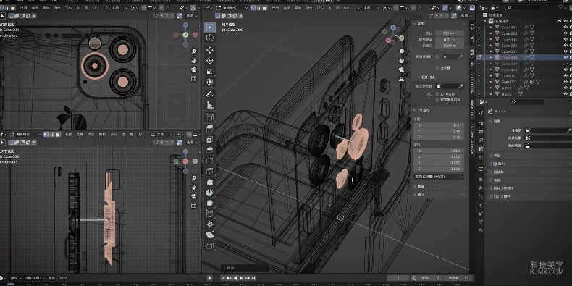The width and height of the screenshot is (572, 286).
Task: Select the Scale tool
Action: (210, 71)
